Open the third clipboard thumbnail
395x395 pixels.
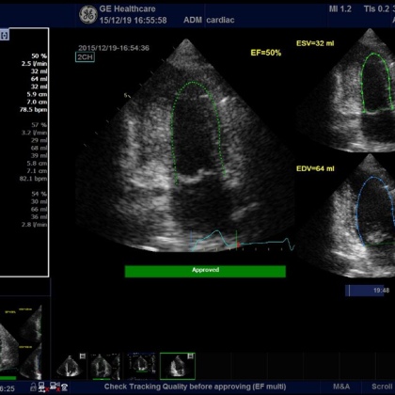pyautogui.click(x=141, y=366)
